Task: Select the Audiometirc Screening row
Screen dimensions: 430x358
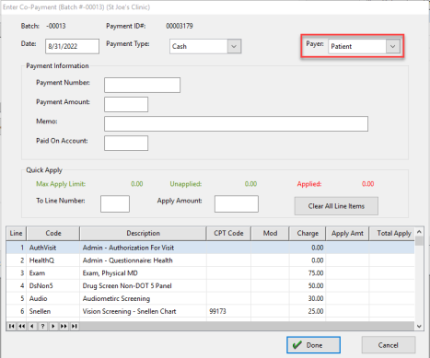Action: pyautogui.click(x=210, y=298)
